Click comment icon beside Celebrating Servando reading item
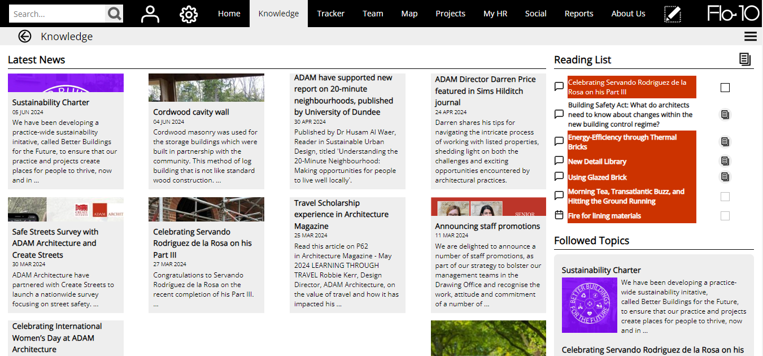763x356 pixels. pos(559,87)
